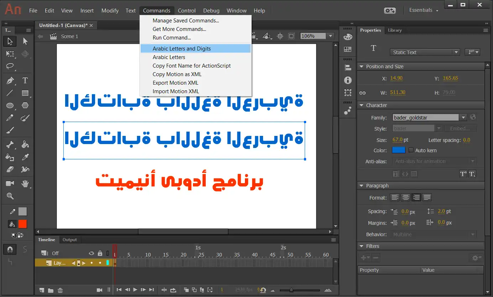This screenshot has width=493, height=297.
Task: Open the Transform panel icon
Action: [348, 93]
